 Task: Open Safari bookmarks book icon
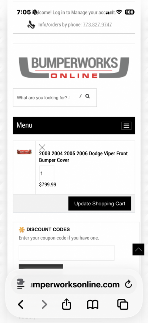pyautogui.click(x=92, y=304)
